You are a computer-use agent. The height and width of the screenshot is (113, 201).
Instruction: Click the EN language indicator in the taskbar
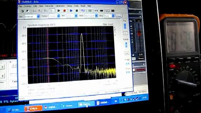pos(116,101)
